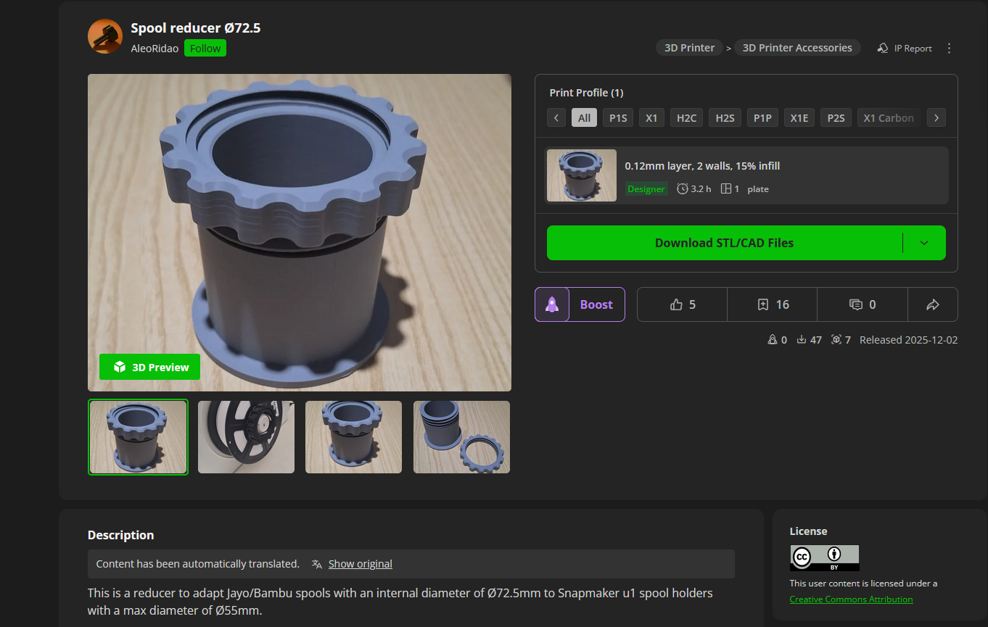Open the Creative Commons Attribution link

click(x=851, y=599)
